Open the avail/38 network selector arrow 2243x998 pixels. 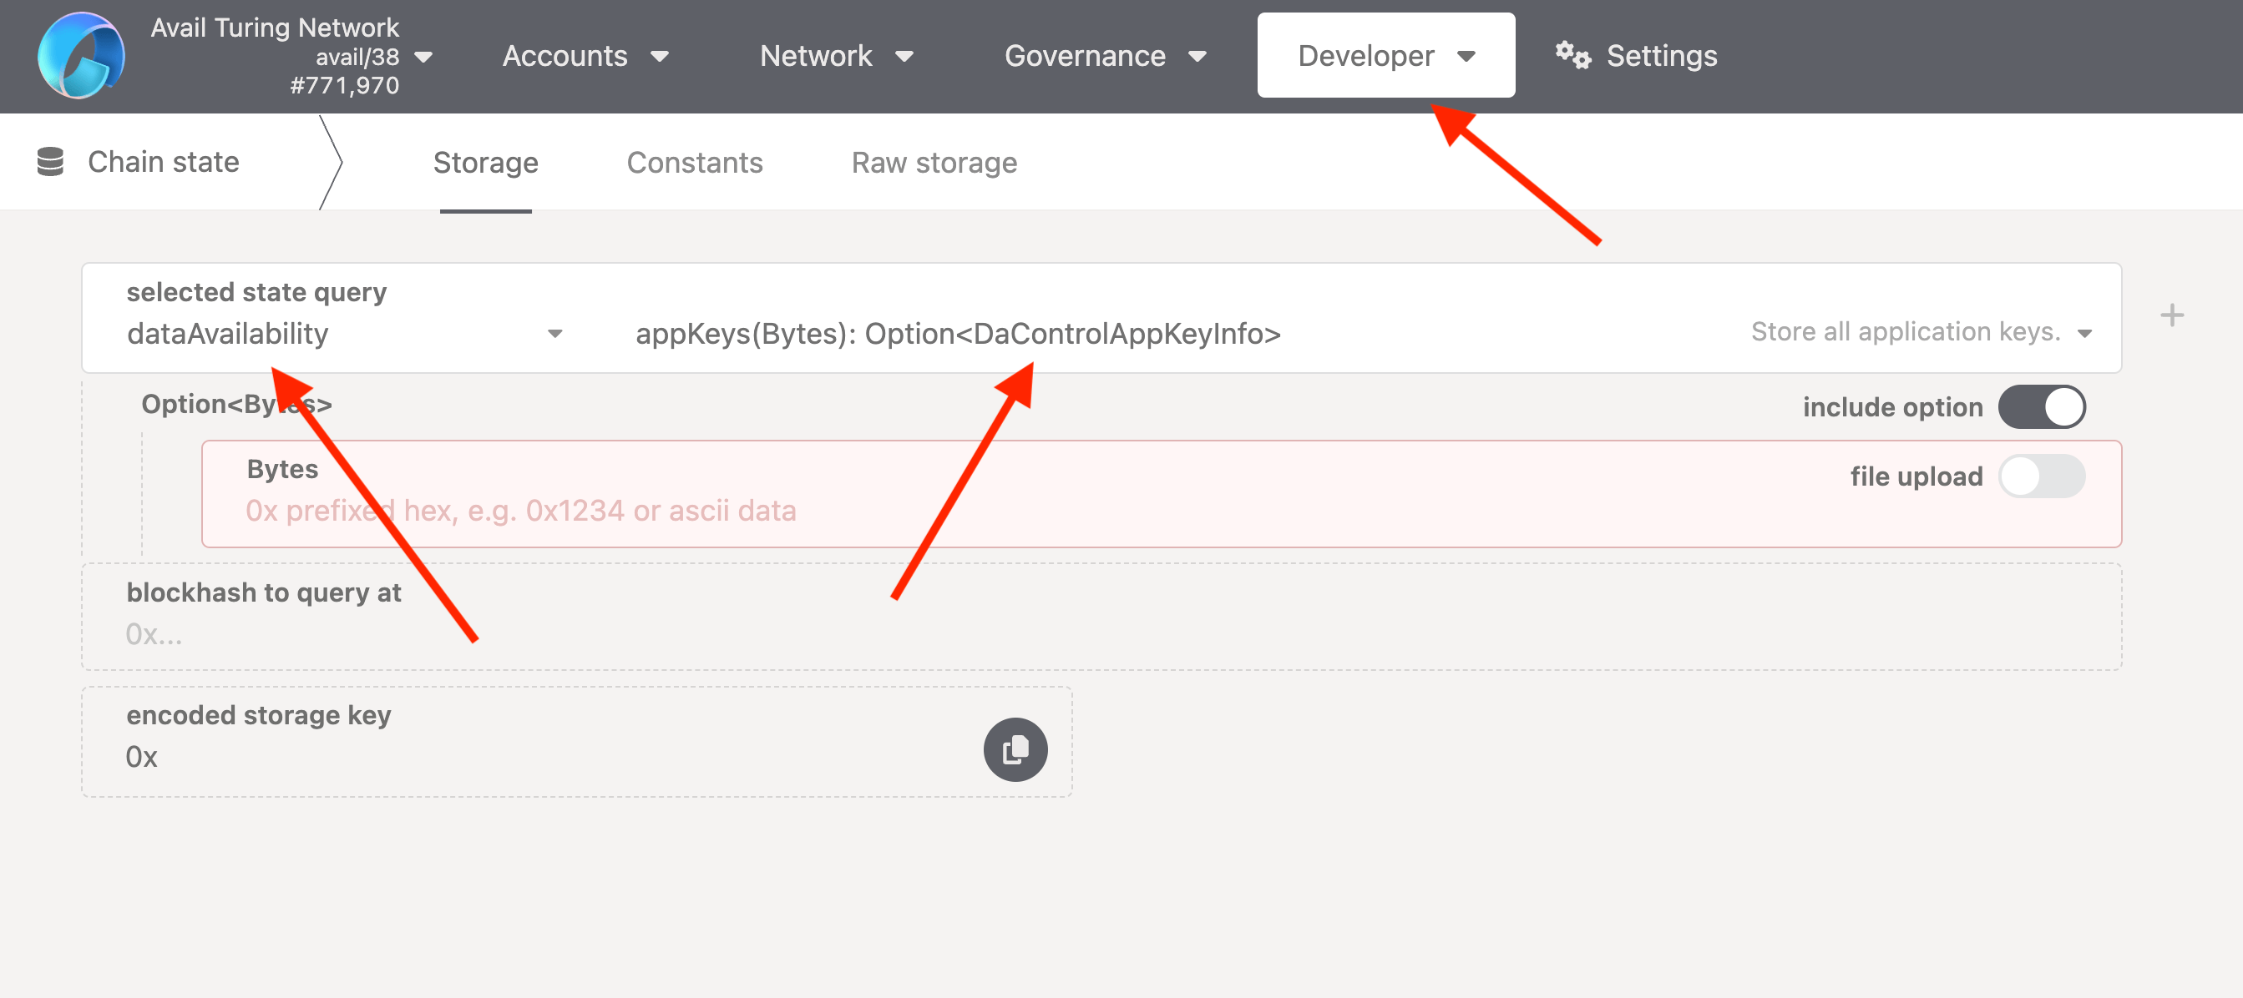coord(424,58)
